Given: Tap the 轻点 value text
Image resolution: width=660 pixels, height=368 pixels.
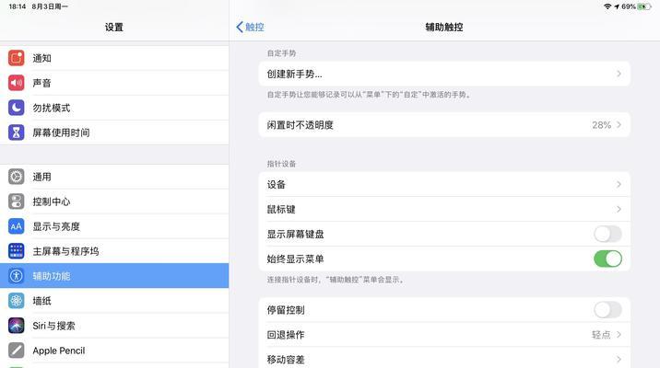Looking at the screenshot, I should [x=601, y=335].
